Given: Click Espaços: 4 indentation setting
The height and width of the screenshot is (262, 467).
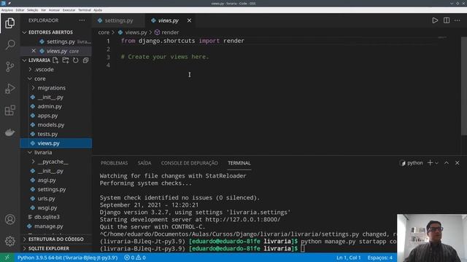Looking at the screenshot, I should tap(380, 258).
